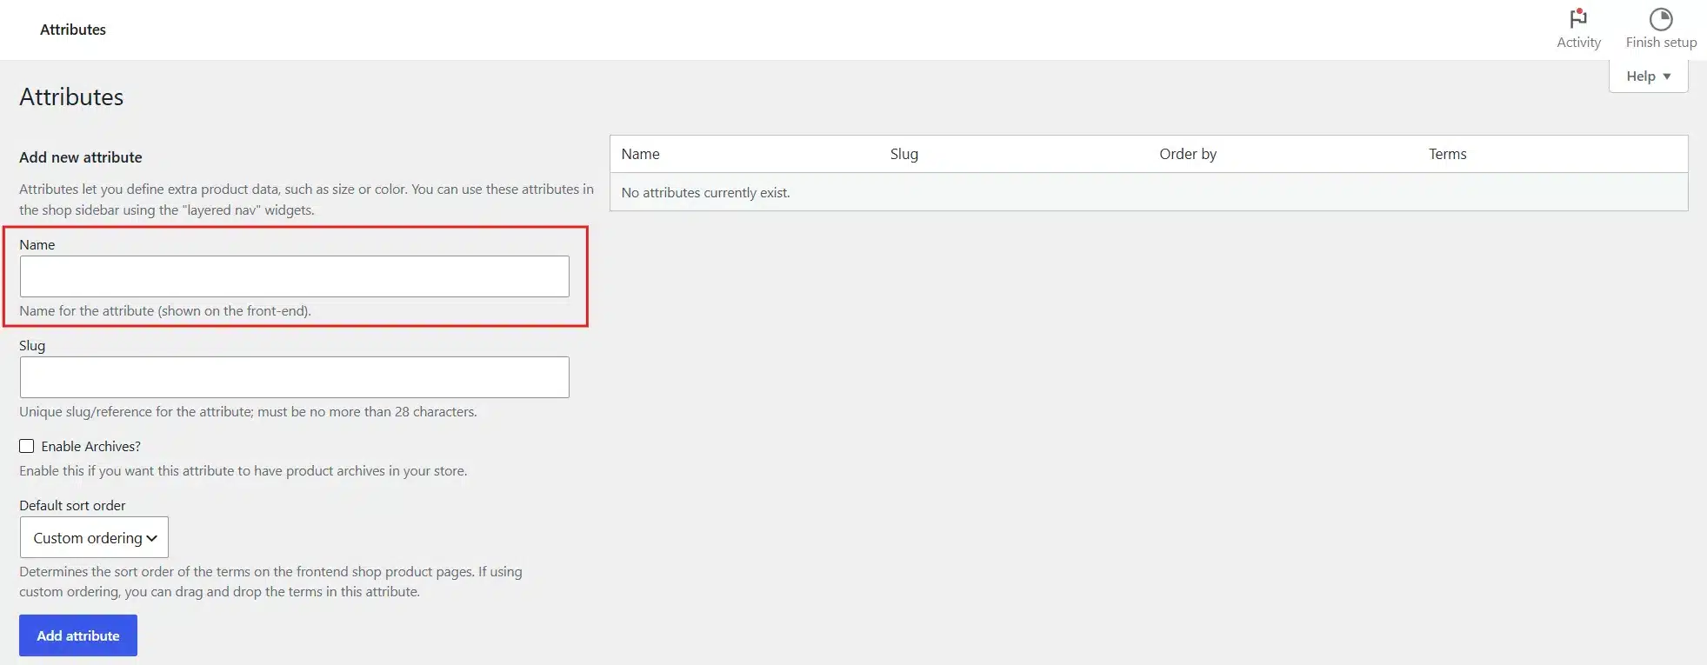Focus the Slug input field
Screen dimensions: 1707x665
[295, 377]
